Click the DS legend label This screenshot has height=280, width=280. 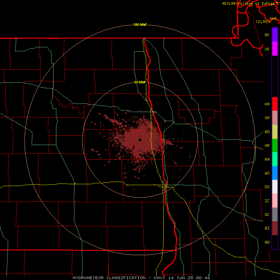coord(267,187)
